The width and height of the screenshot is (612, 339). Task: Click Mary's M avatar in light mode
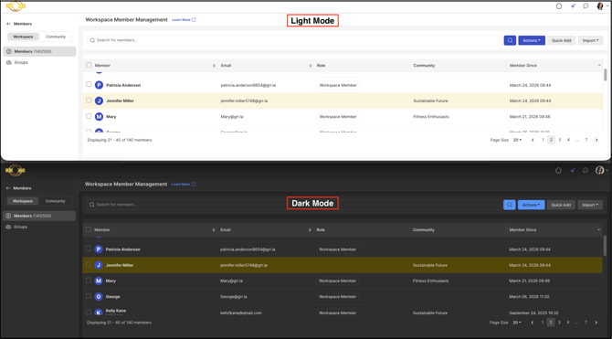tap(100, 117)
